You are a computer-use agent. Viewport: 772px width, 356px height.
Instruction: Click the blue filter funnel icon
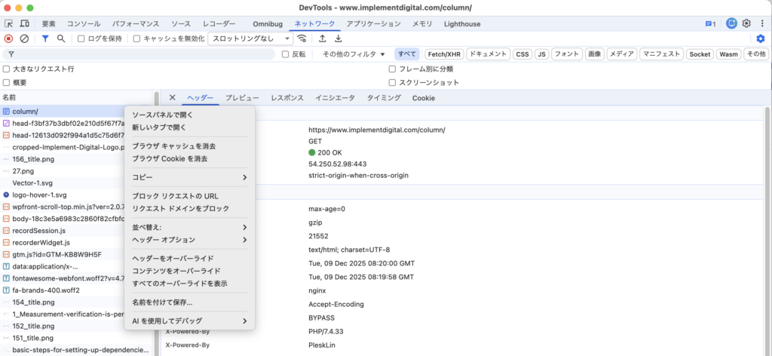pyautogui.click(x=45, y=38)
